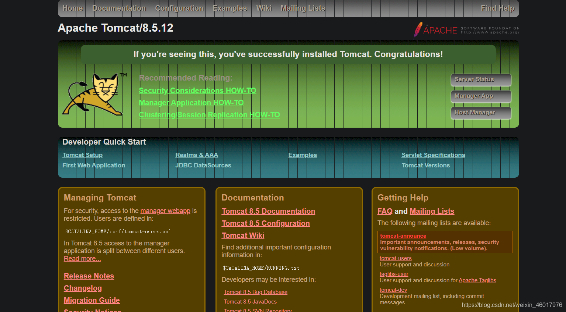Screen dimensions: 566x312
Task: Open the Tomcat Setup link
Action: tap(83, 155)
